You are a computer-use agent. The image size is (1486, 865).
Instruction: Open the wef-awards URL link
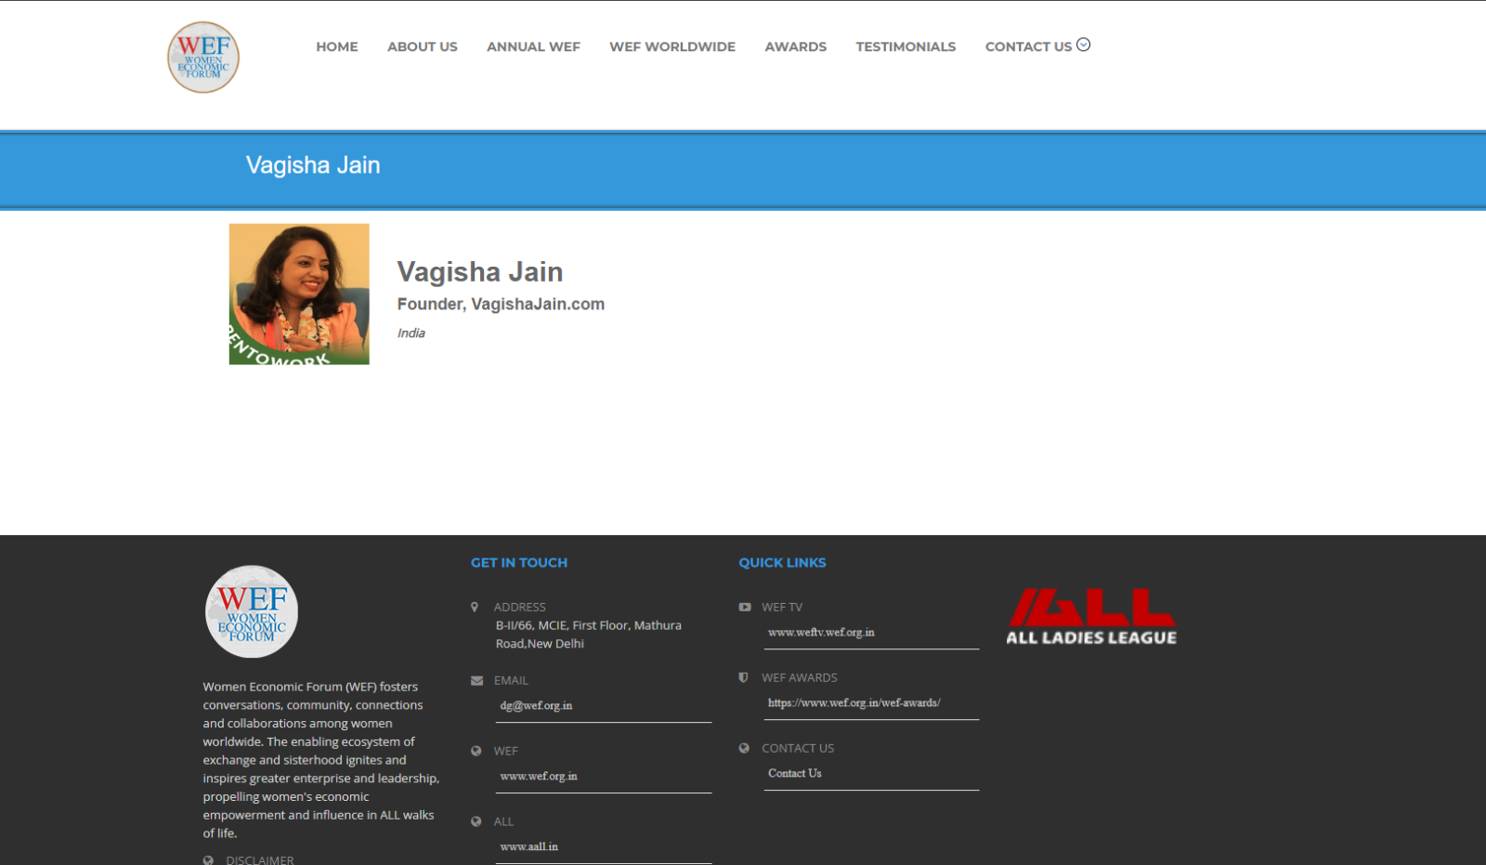(854, 702)
